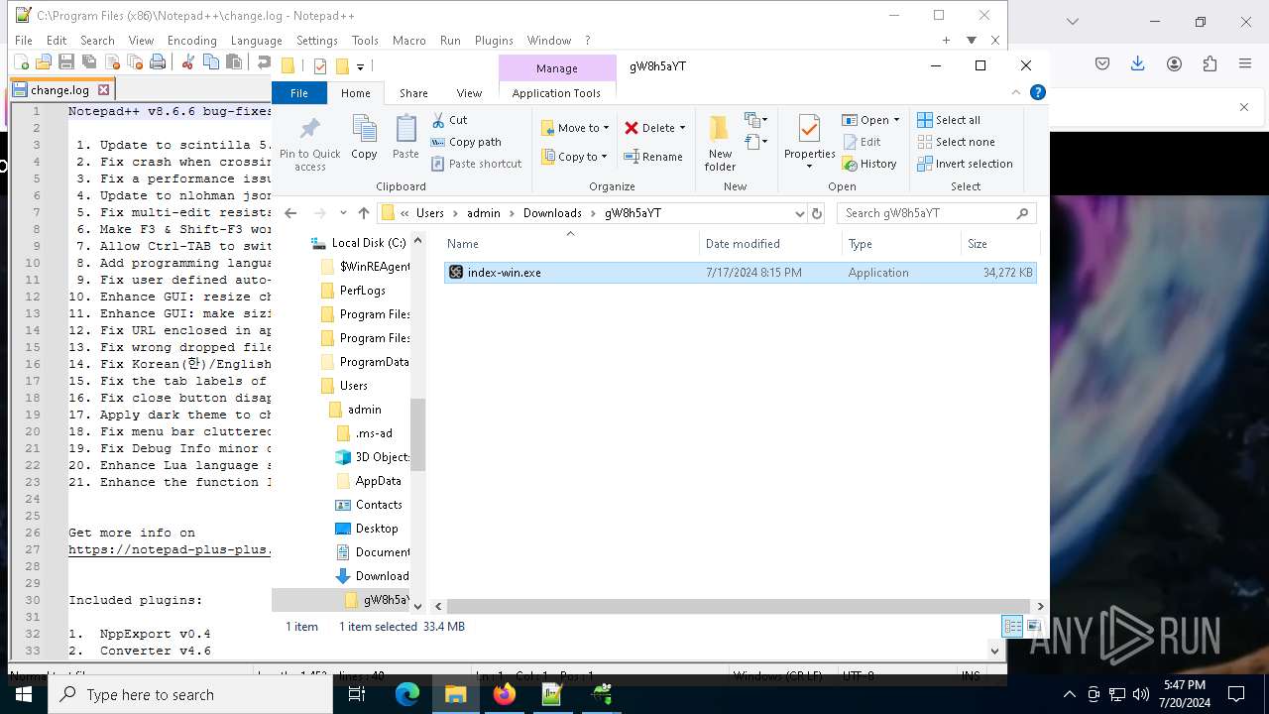The image size is (1269, 714).
Task: Open the File tab in Explorer
Action: [x=299, y=93]
